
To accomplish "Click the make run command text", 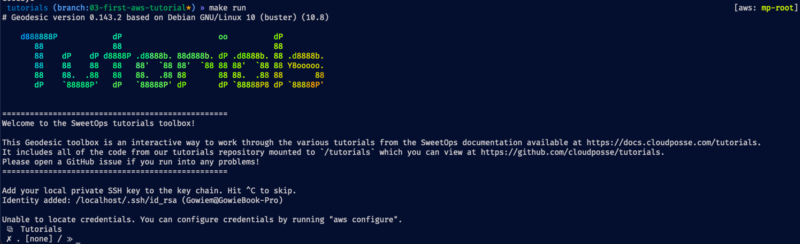I will (x=228, y=8).
